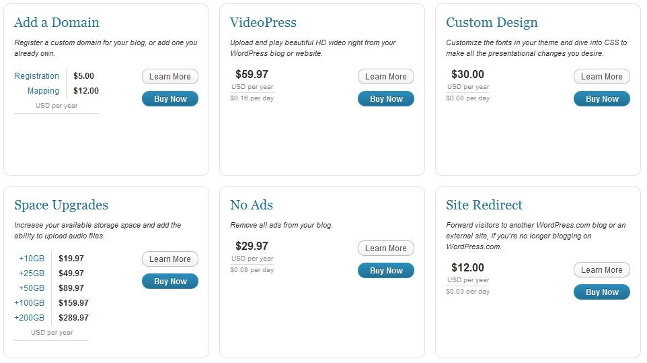Purchase Custom Design with Buy Now

coord(601,99)
